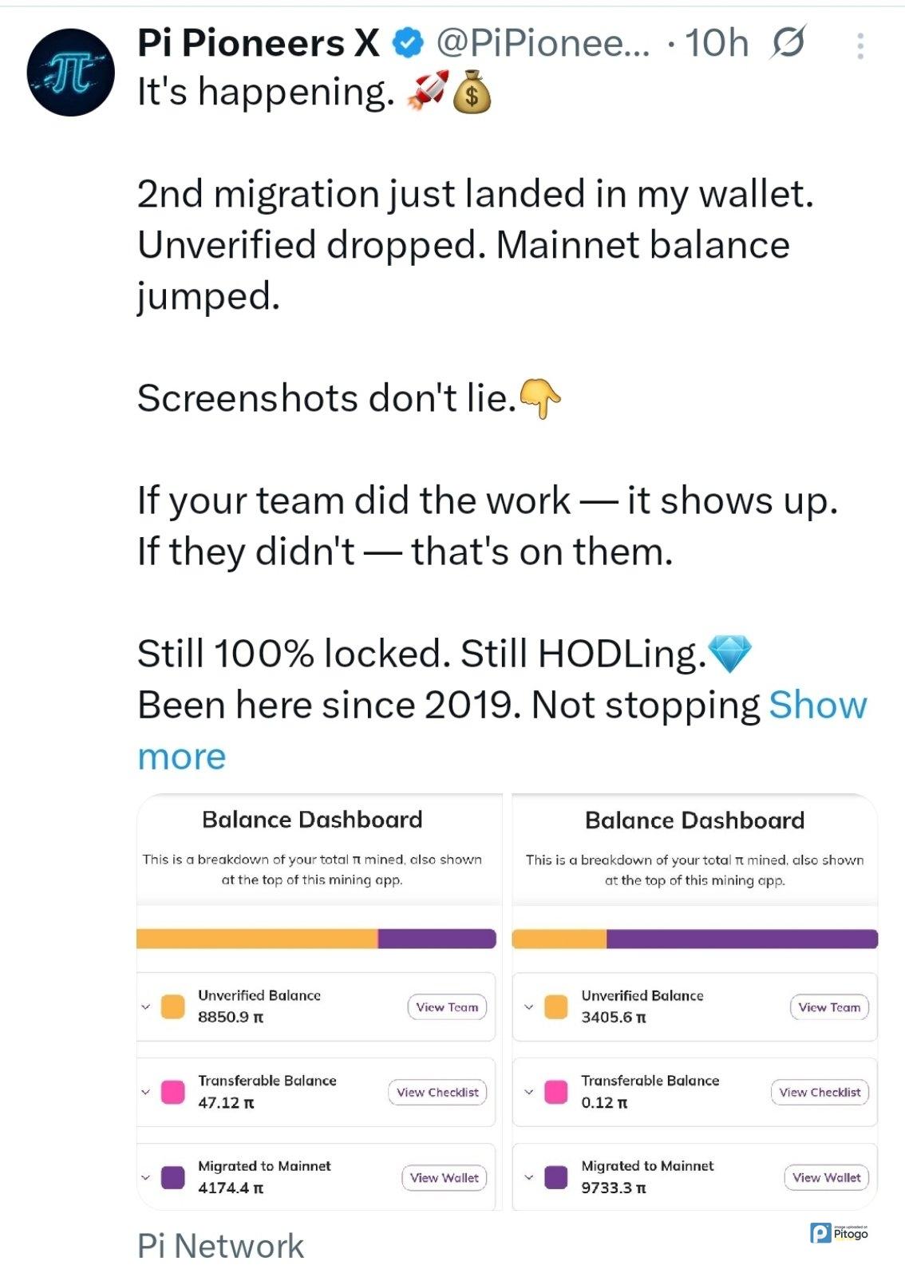
Task: Expand the left Unverified Balance 8850.9 row chevron
Action: click(145, 1006)
